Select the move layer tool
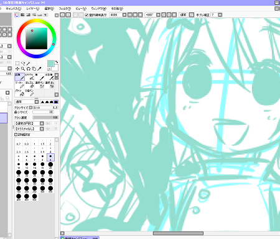Viewport: 280px width, 239px height. pos(17,69)
